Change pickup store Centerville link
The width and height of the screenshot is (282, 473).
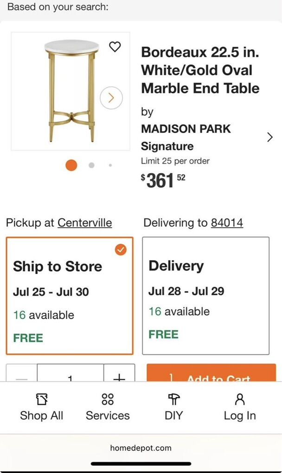point(84,223)
